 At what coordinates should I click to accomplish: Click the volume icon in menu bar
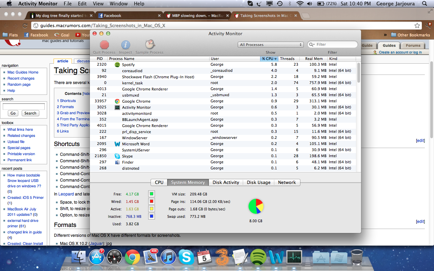[309, 4]
